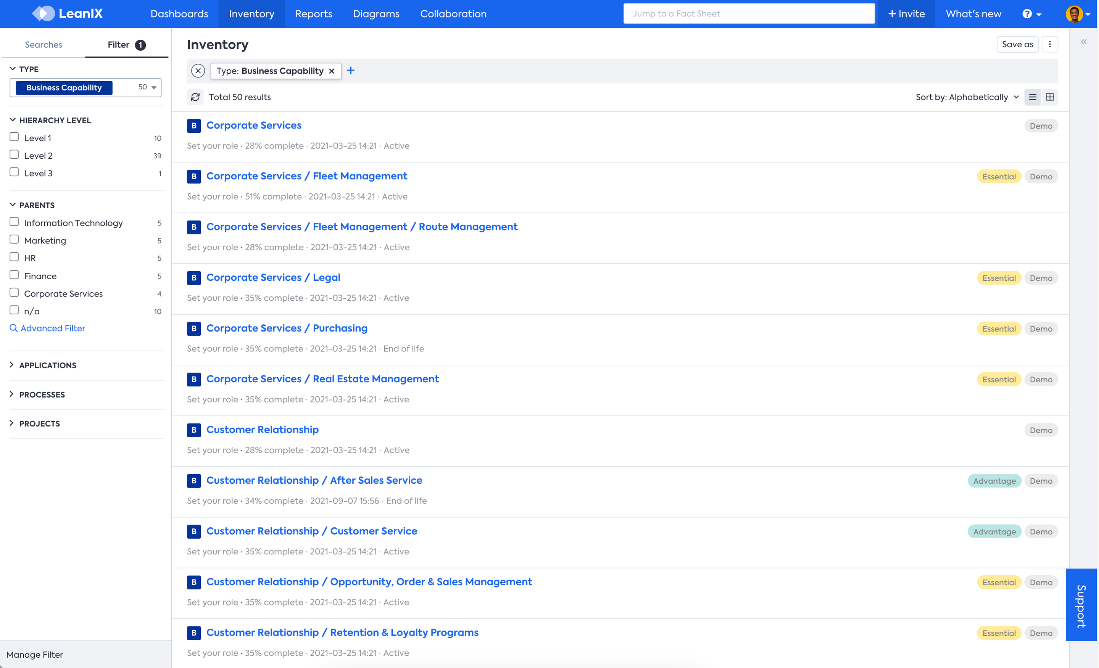Open the Reports menu

(313, 14)
